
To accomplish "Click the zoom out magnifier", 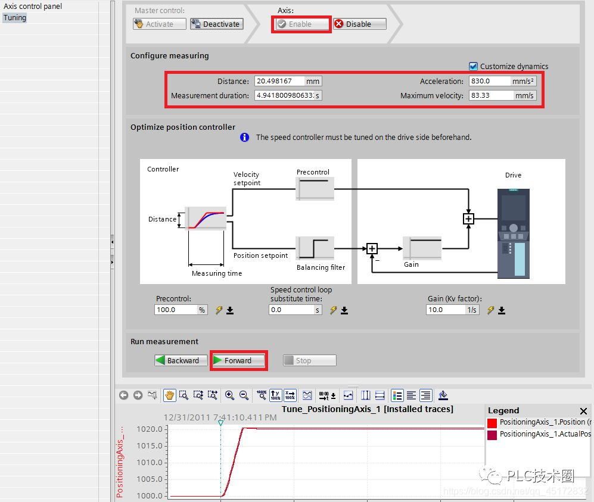I will click(244, 395).
